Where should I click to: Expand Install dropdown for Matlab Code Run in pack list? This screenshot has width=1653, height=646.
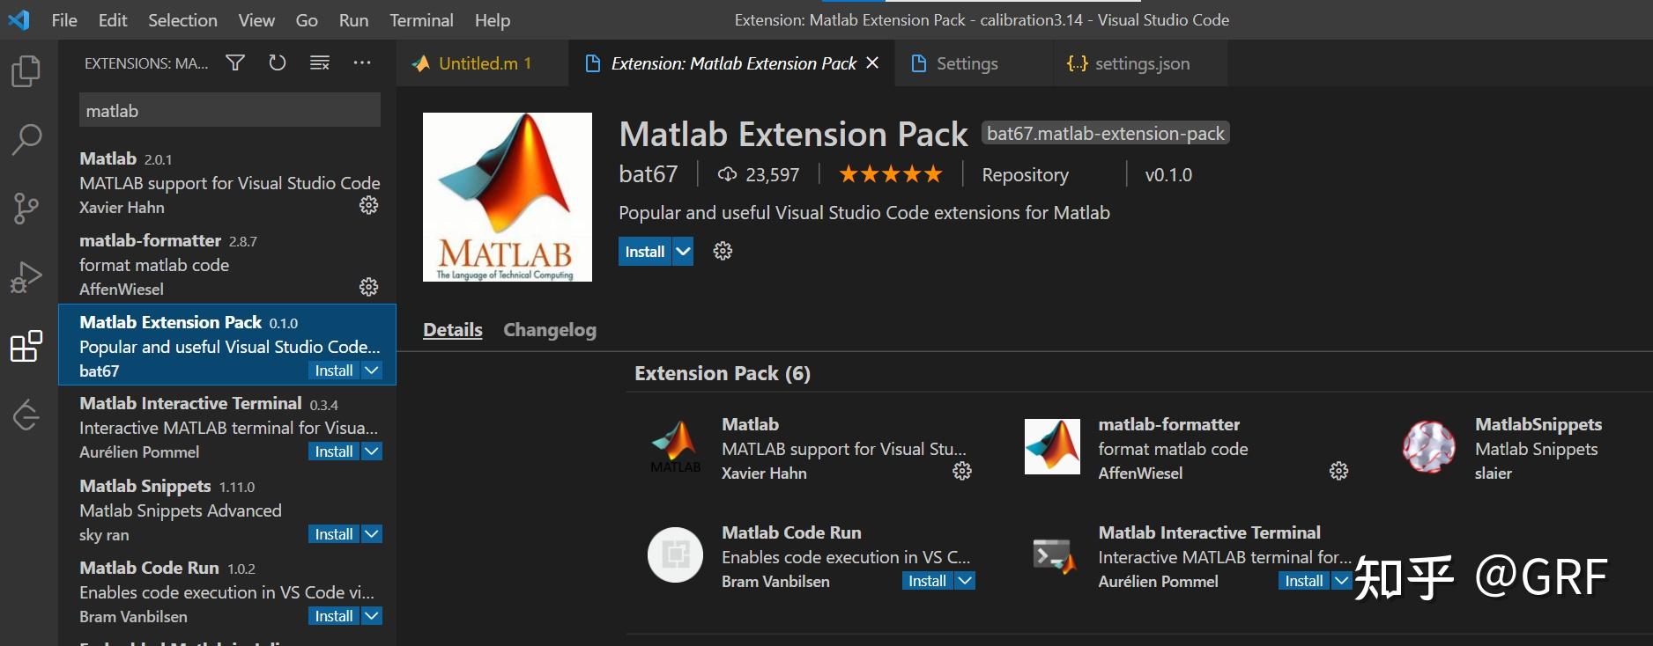(x=965, y=581)
